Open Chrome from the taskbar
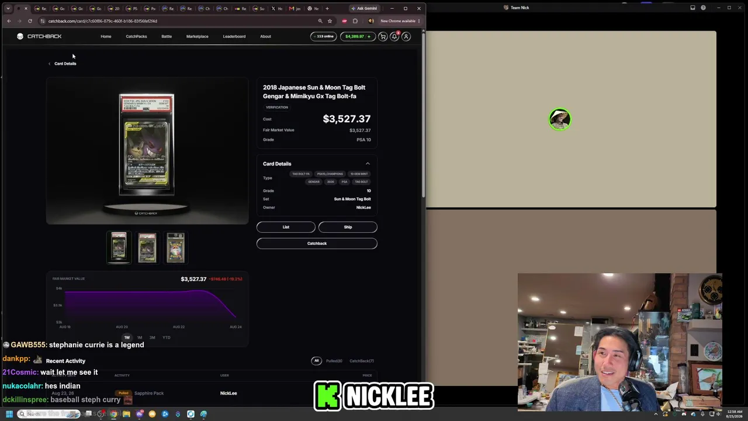This screenshot has width=748, height=421. pyautogui.click(x=113, y=414)
